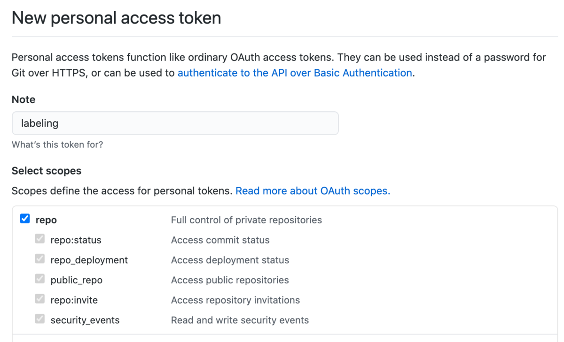The height and width of the screenshot is (342, 564).
Task: Click the "Note" field label
Action: (23, 99)
